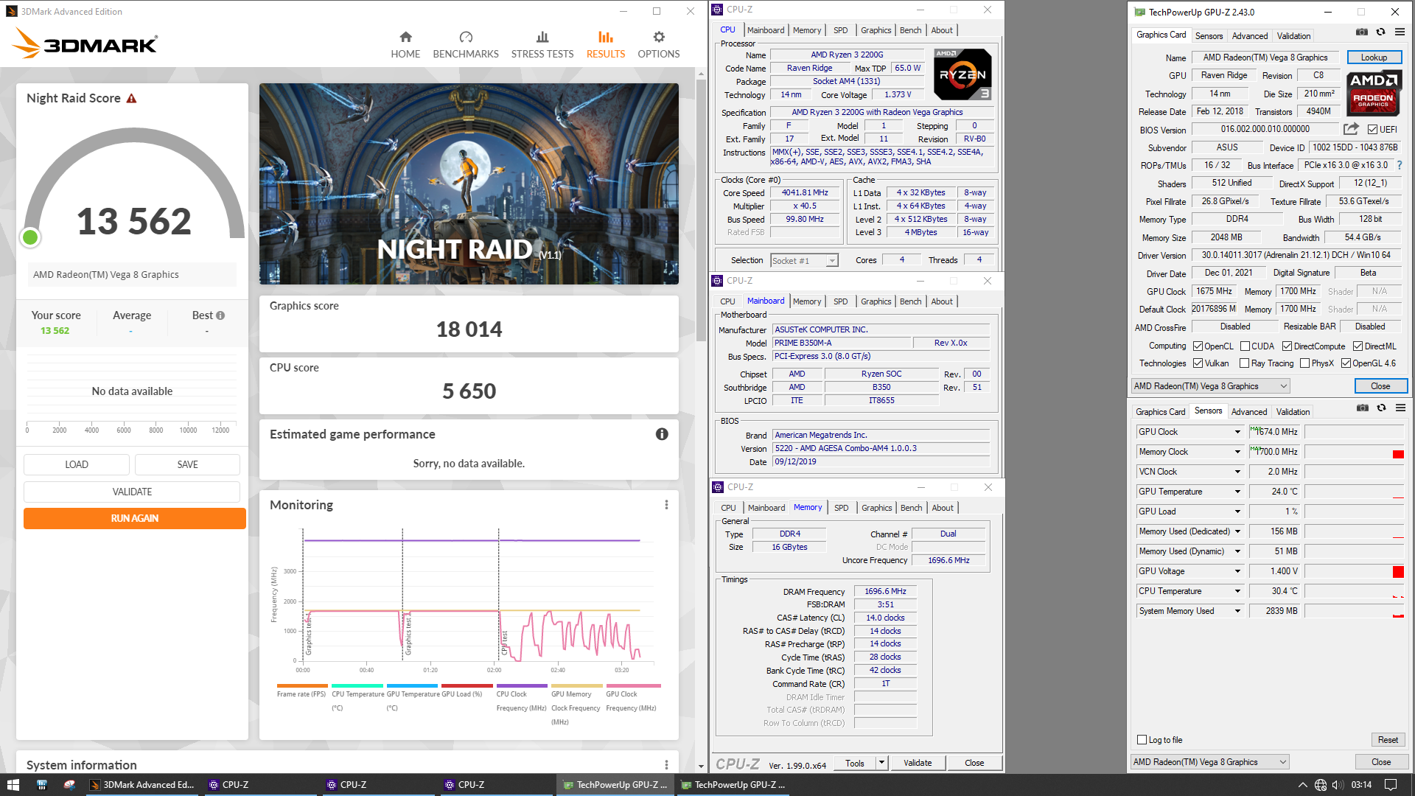
Task: Open About tab in CPU-Z Memory window
Action: pos(943,508)
